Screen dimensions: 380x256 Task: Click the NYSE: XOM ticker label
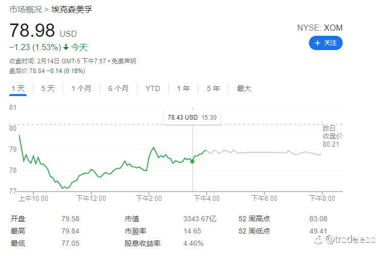[320, 28]
